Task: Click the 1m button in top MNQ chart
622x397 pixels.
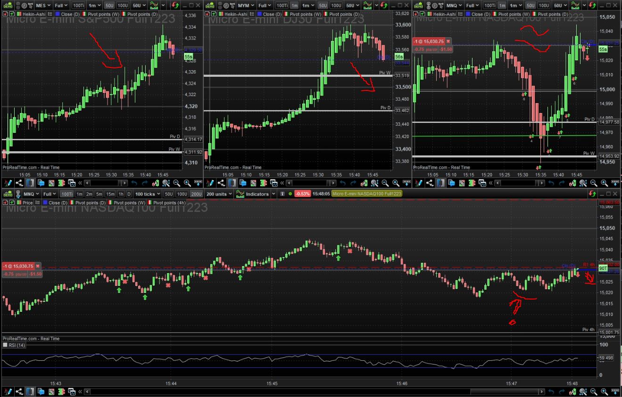Action: 502,6
